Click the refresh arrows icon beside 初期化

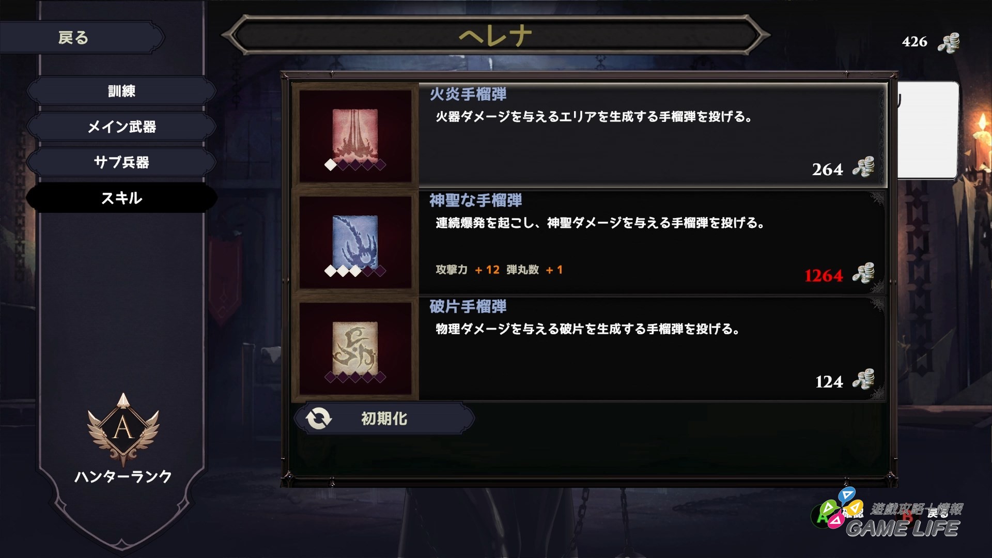pyautogui.click(x=318, y=418)
